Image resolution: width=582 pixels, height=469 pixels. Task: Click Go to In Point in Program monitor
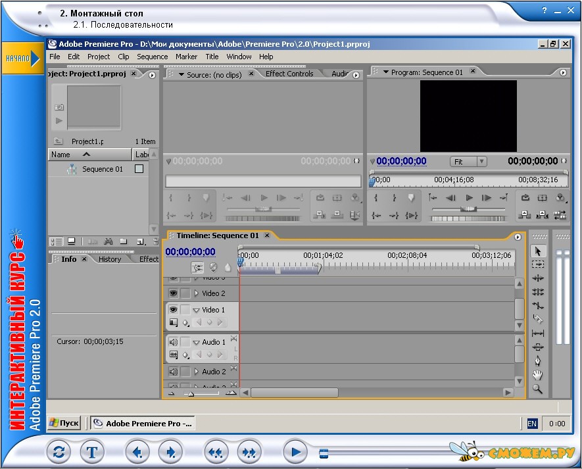[376, 215]
